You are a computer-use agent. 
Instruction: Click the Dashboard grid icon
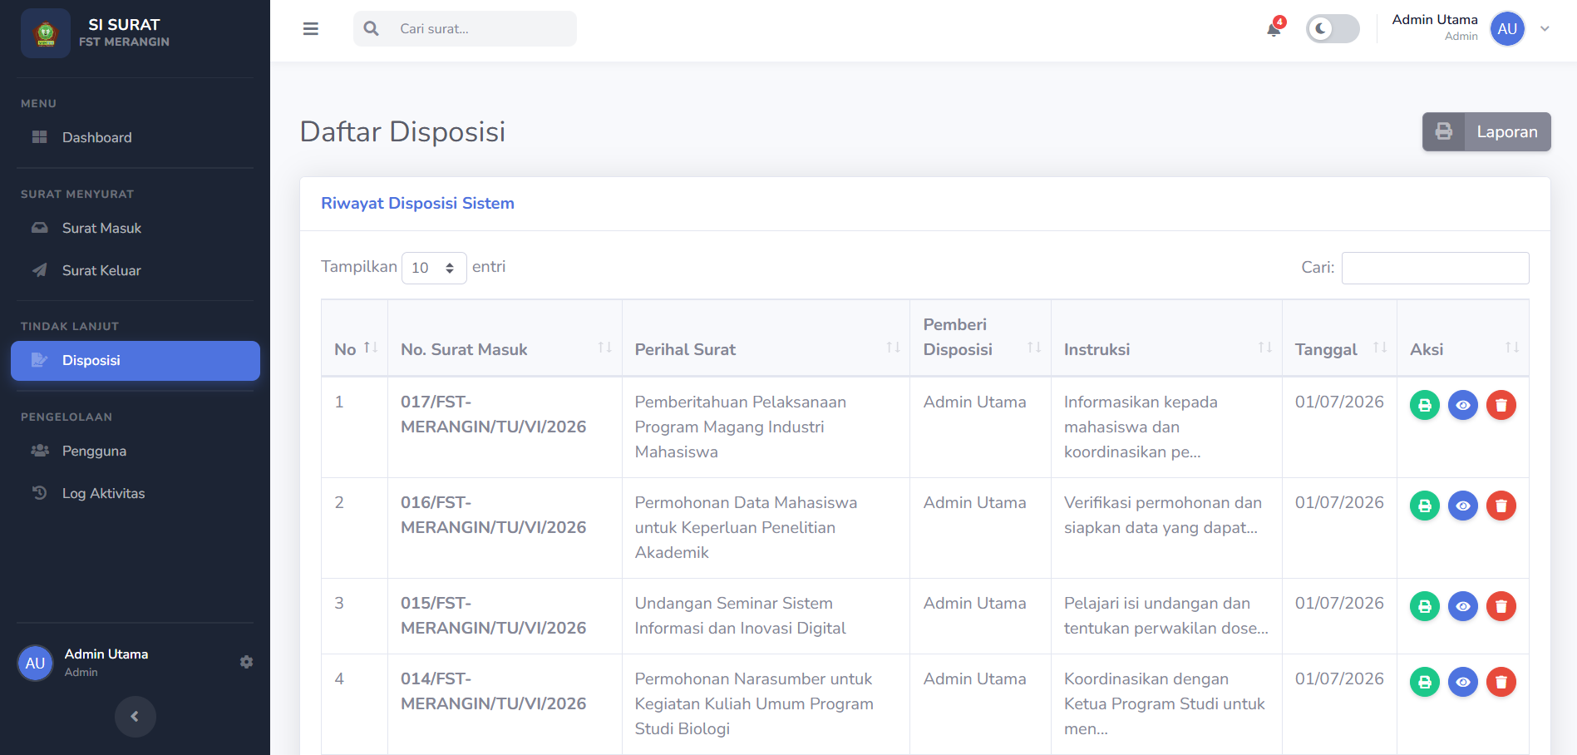[x=39, y=137]
